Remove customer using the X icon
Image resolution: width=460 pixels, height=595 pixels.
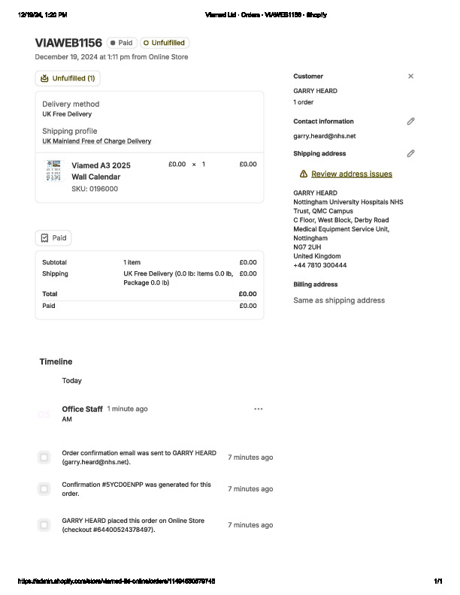[x=410, y=76]
